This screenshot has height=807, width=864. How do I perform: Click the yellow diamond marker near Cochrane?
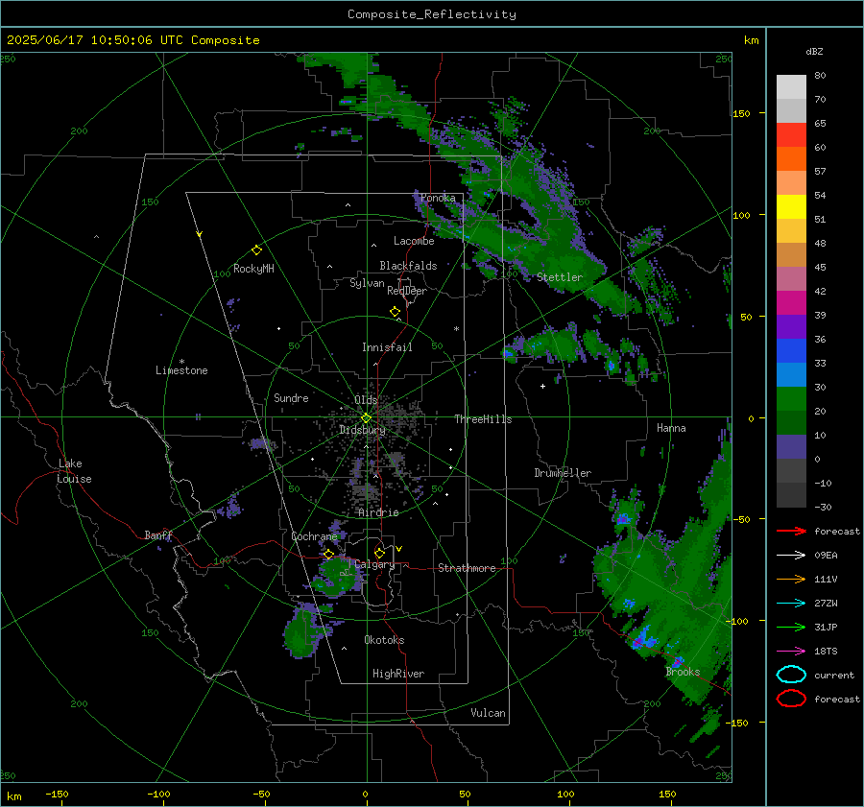tap(329, 554)
